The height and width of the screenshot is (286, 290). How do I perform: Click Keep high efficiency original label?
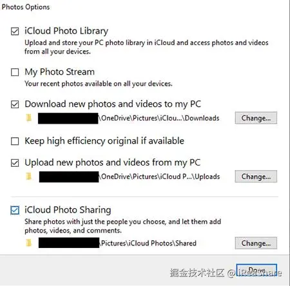click(x=104, y=141)
